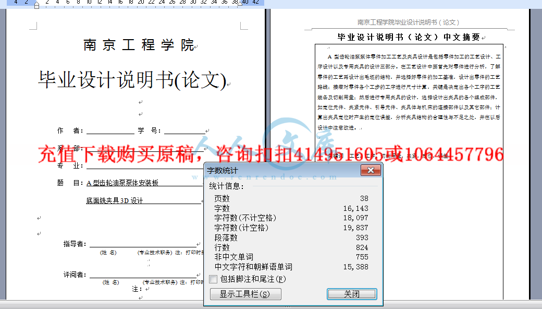Enable the 包括脚注和尾注 checkbox
The width and height of the screenshot is (542, 309).
pyautogui.click(x=213, y=279)
